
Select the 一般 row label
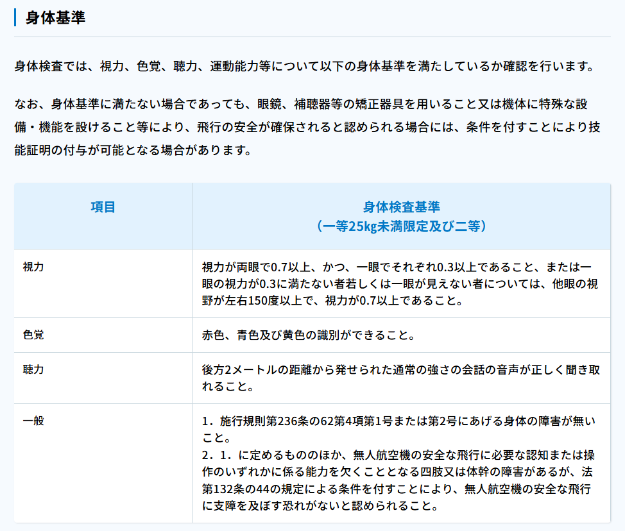33,421
